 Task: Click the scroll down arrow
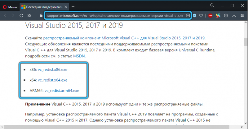(246, 123)
